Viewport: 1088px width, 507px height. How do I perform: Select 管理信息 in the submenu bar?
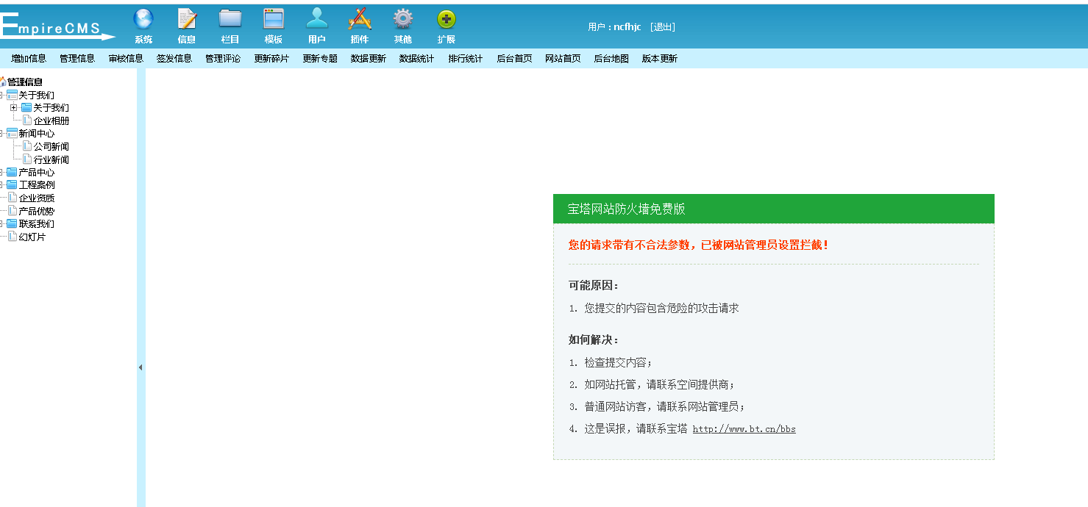pos(77,59)
